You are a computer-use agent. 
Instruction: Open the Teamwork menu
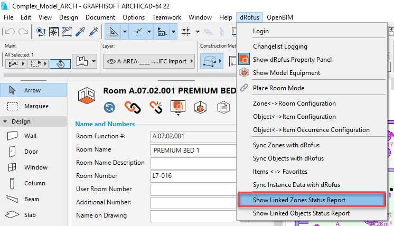click(166, 17)
